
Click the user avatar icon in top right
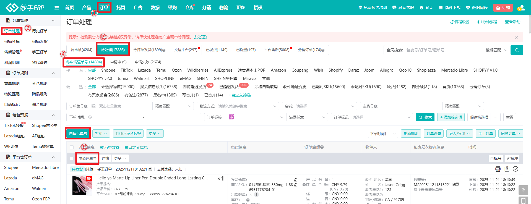[521, 8]
